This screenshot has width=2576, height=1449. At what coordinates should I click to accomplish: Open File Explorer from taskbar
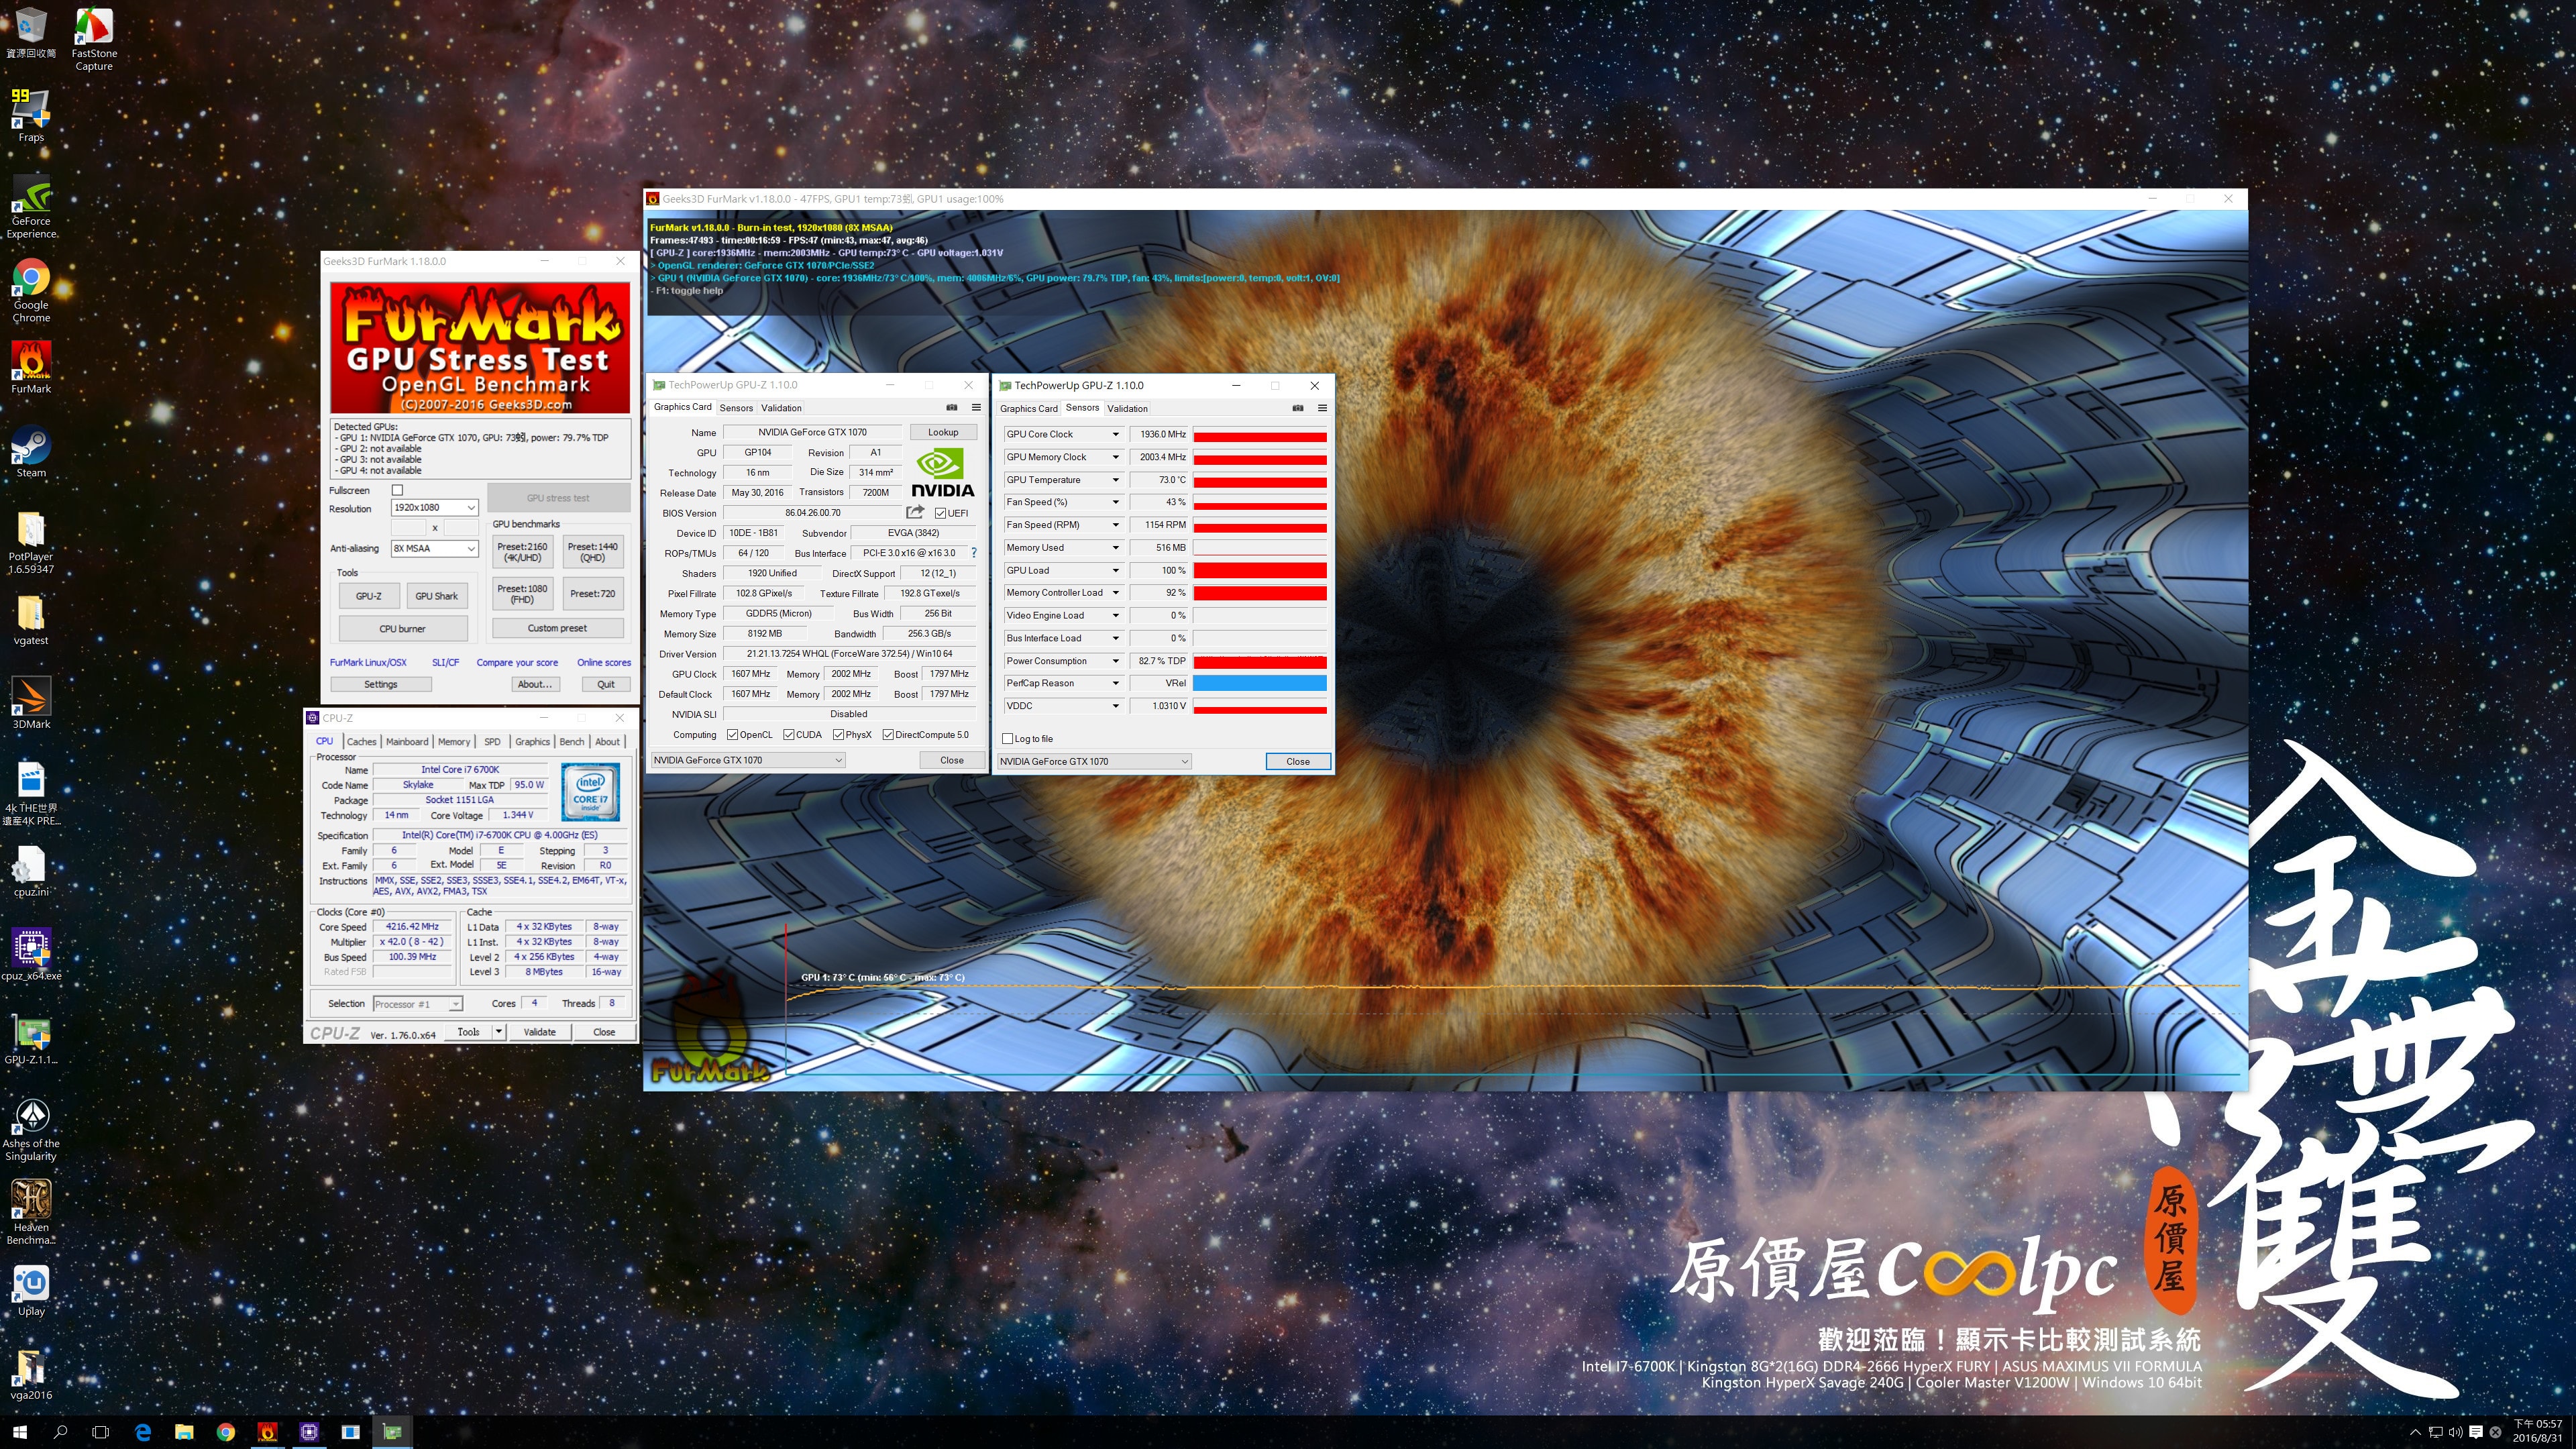point(184,1432)
